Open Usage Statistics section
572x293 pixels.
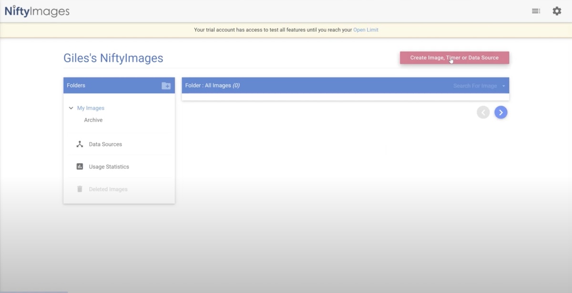109,167
